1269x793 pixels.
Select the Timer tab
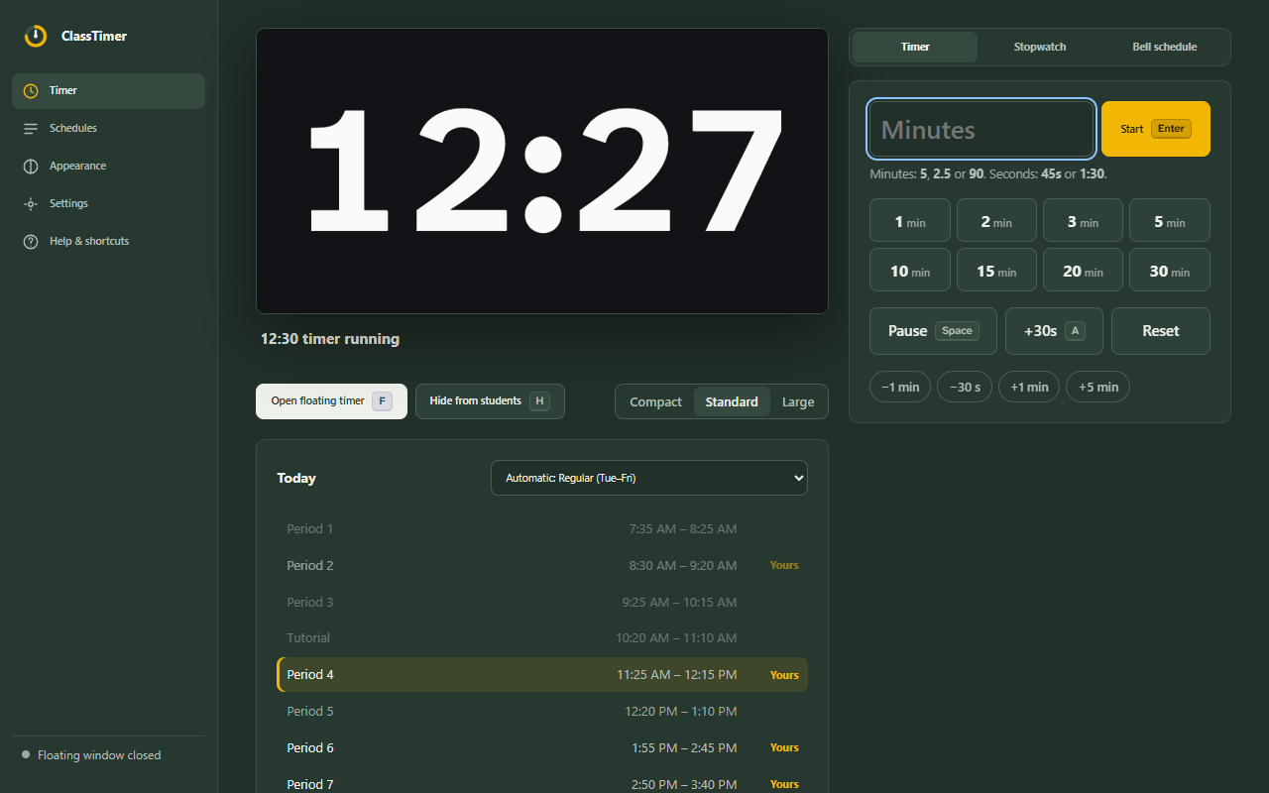(x=915, y=47)
